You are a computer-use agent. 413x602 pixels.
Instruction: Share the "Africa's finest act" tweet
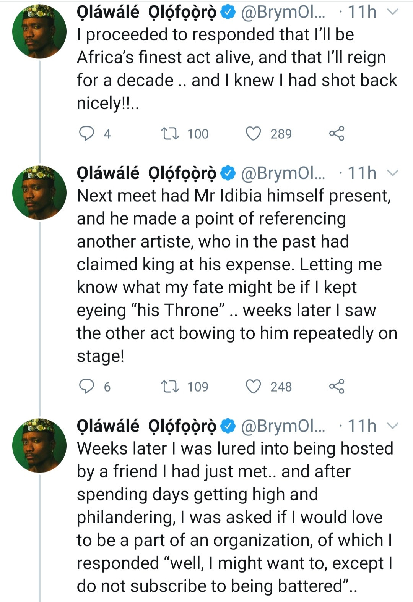(x=337, y=134)
